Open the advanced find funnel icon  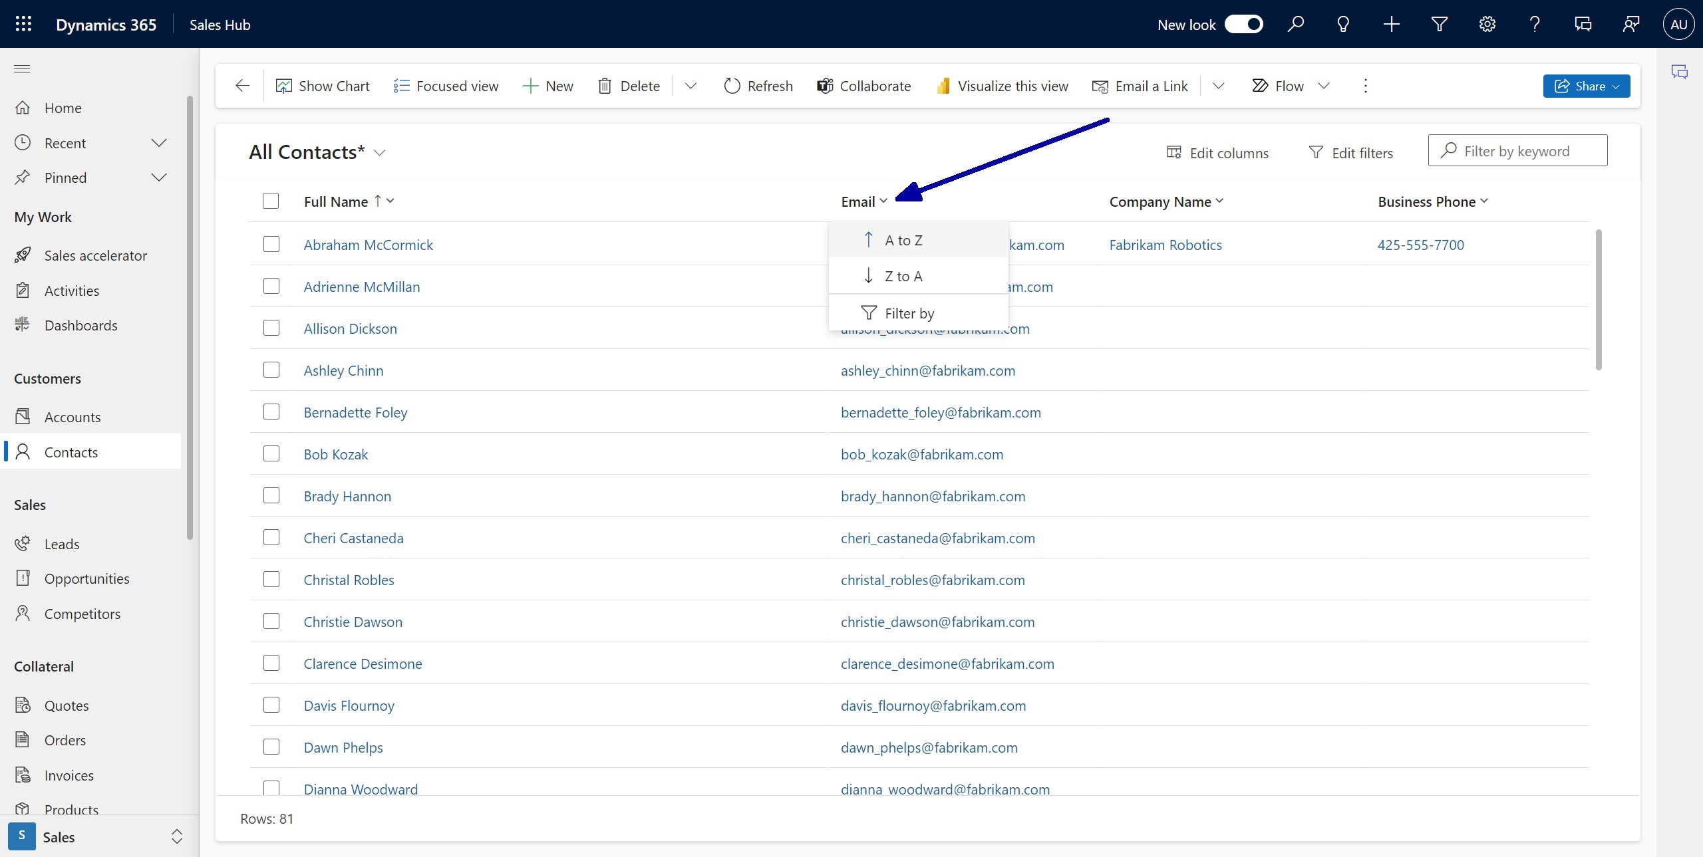tap(1439, 25)
